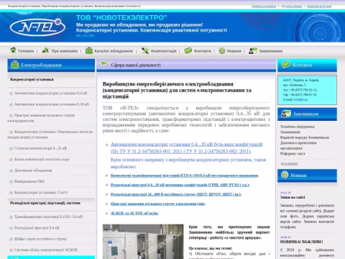Open the Зміни на сайті news item
Image resolution: width=345 pixels, height=259 pixels.
click(x=293, y=197)
